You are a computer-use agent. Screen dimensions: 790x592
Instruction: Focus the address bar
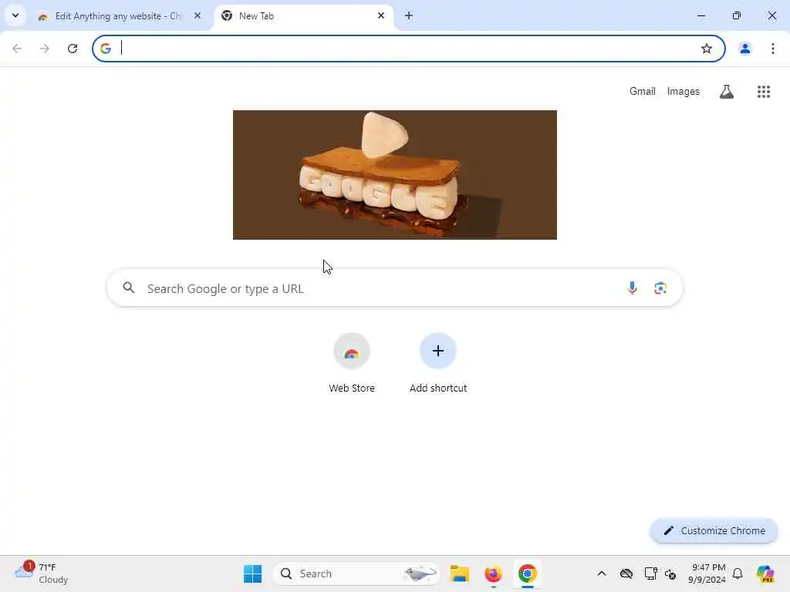[408, 49]
